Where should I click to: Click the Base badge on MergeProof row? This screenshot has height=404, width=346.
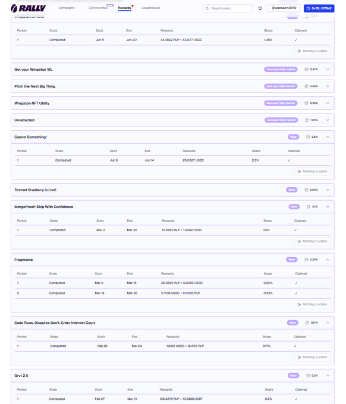point(294,207)
